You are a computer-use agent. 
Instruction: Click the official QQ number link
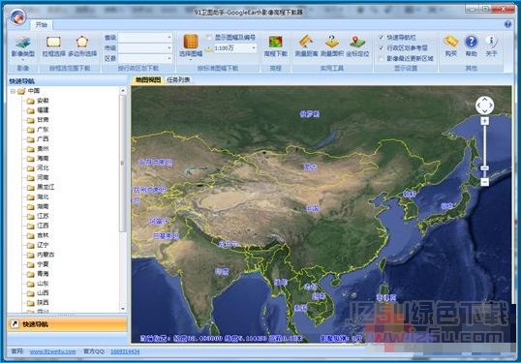click(x=125, y=351)
